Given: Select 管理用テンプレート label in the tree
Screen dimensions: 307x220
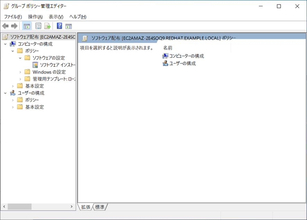Looking at the screenshot, I should 54,79.
